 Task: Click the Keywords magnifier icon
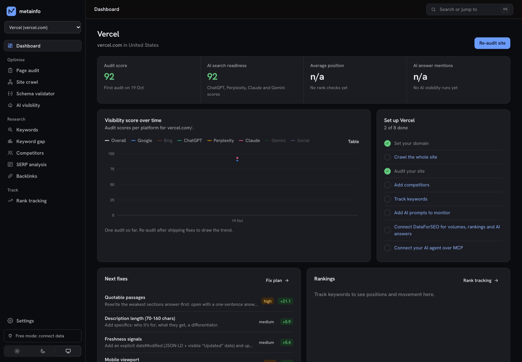tap(10, 130)
